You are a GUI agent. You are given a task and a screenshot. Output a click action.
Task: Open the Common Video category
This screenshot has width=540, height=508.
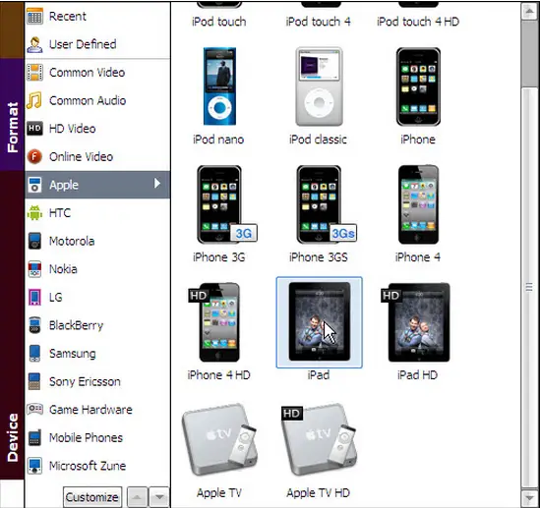tap(97, 73)
